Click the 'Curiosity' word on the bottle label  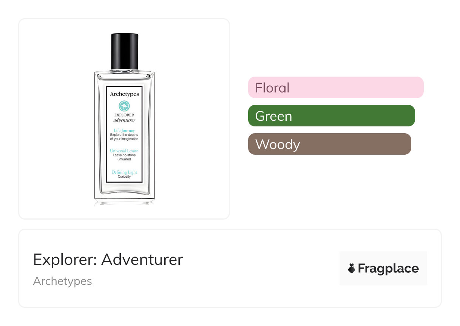pyautogui.click(x=124, y=177)
